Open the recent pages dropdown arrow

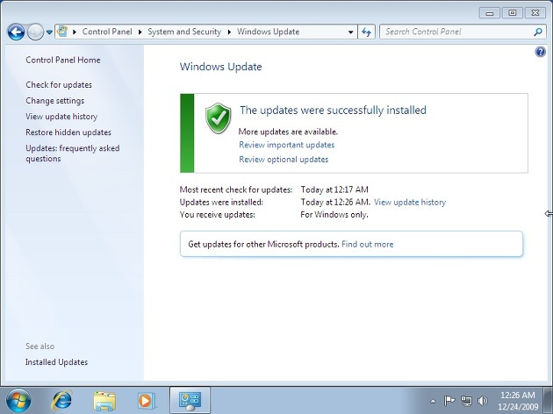click(49, 32)
